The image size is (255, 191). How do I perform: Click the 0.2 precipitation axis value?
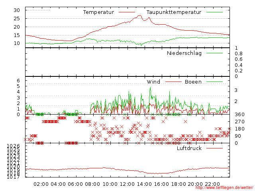(x=239, y=71)
